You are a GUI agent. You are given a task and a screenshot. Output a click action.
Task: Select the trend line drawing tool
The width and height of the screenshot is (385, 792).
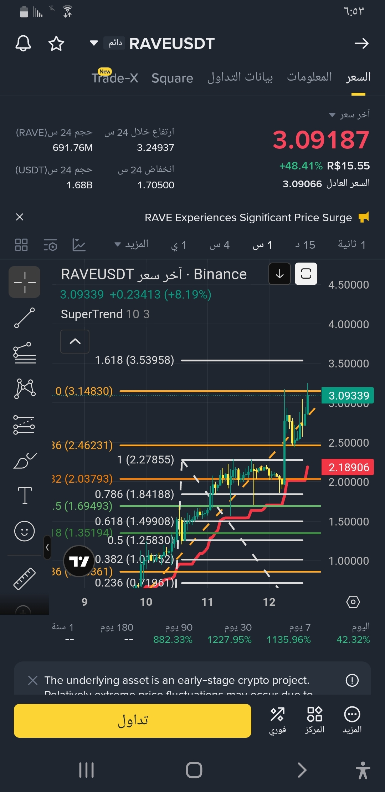pos(25,318)
